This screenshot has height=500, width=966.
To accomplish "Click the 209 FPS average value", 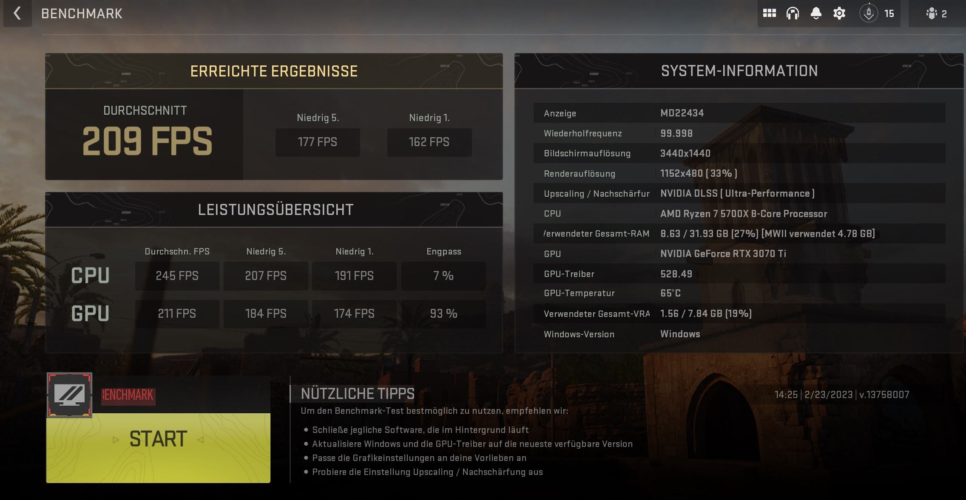I will tap(147, 141).
